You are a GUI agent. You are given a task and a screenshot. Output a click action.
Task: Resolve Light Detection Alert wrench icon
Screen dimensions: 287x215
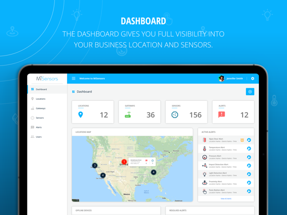(249, 174)
